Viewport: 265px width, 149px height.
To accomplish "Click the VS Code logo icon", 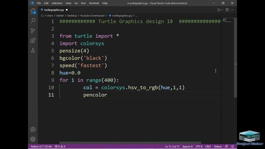I will point(32,3).
